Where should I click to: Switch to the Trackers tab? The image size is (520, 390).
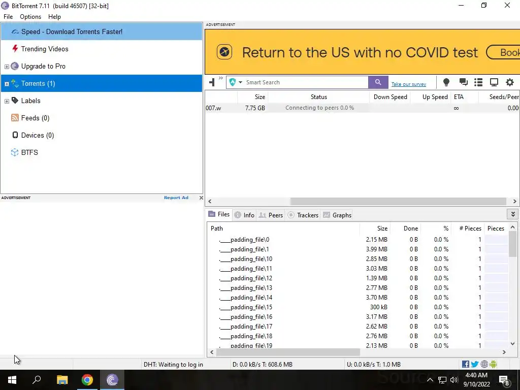303,215
